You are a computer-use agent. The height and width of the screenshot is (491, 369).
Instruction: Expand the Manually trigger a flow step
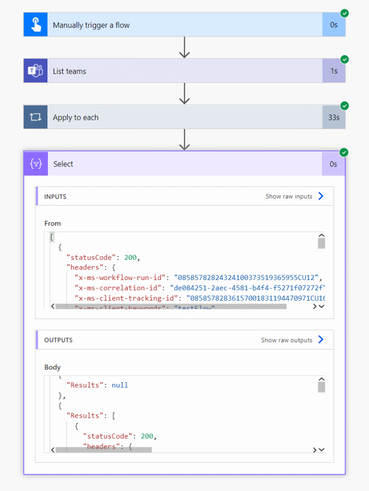184,25
